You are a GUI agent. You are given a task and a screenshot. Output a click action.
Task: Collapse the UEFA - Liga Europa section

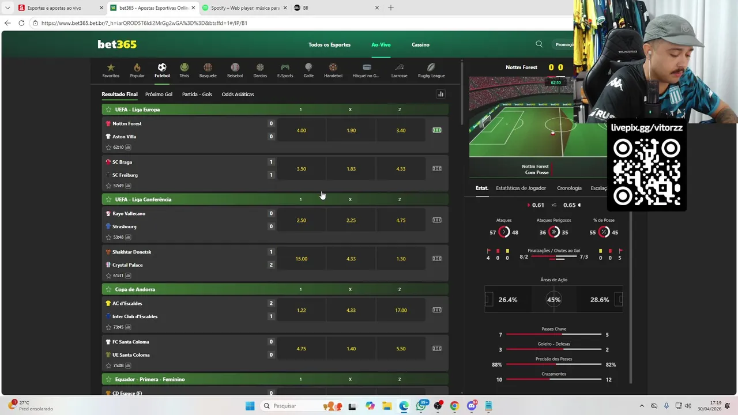tap(275, 110)
